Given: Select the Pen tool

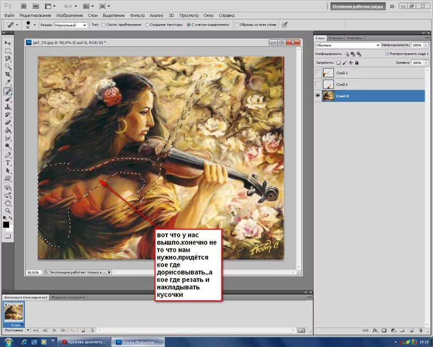Looking at the screenshot, I should click(8, 155).
